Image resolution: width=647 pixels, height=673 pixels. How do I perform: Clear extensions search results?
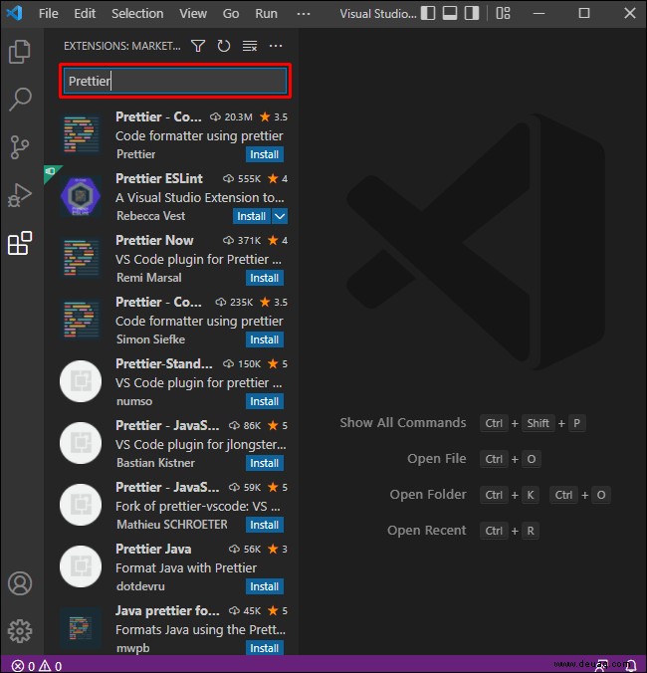tap(250, 46)
